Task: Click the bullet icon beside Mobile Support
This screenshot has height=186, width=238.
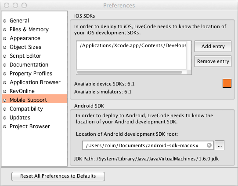Action: (x=5, y=100)
